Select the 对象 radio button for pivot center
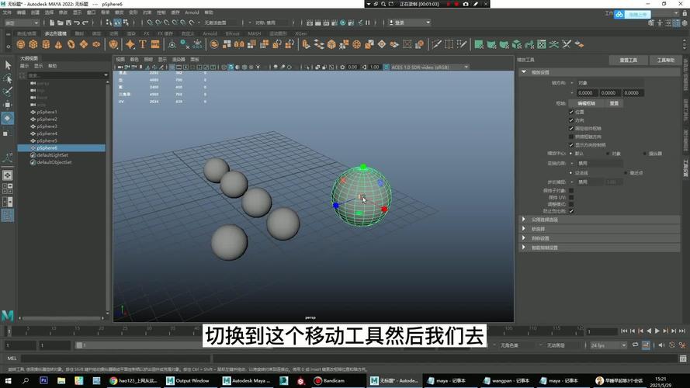 point(609,154)
